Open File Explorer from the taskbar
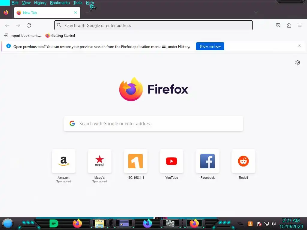This screenshot has width=307, height=230. point(100,223)
